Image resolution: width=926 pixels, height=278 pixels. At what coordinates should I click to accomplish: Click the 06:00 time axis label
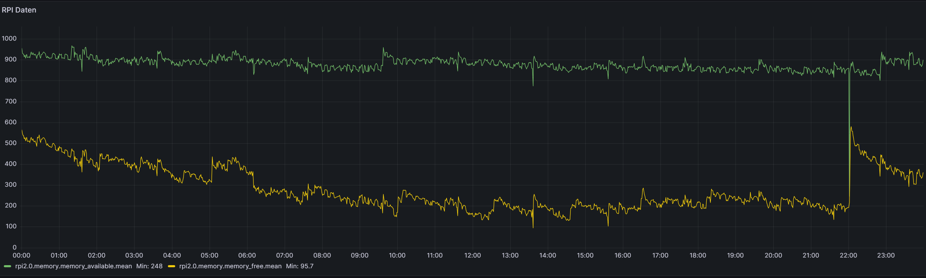click(x=247, y=255)
